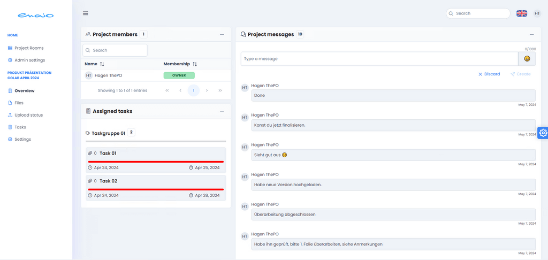Open the UK flag language selector
Image resolution: width=548 pixels, height=260 pixels.
coord(522,13)
